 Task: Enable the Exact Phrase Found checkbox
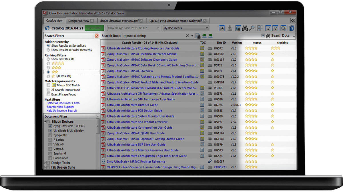(x=49, y=94)
